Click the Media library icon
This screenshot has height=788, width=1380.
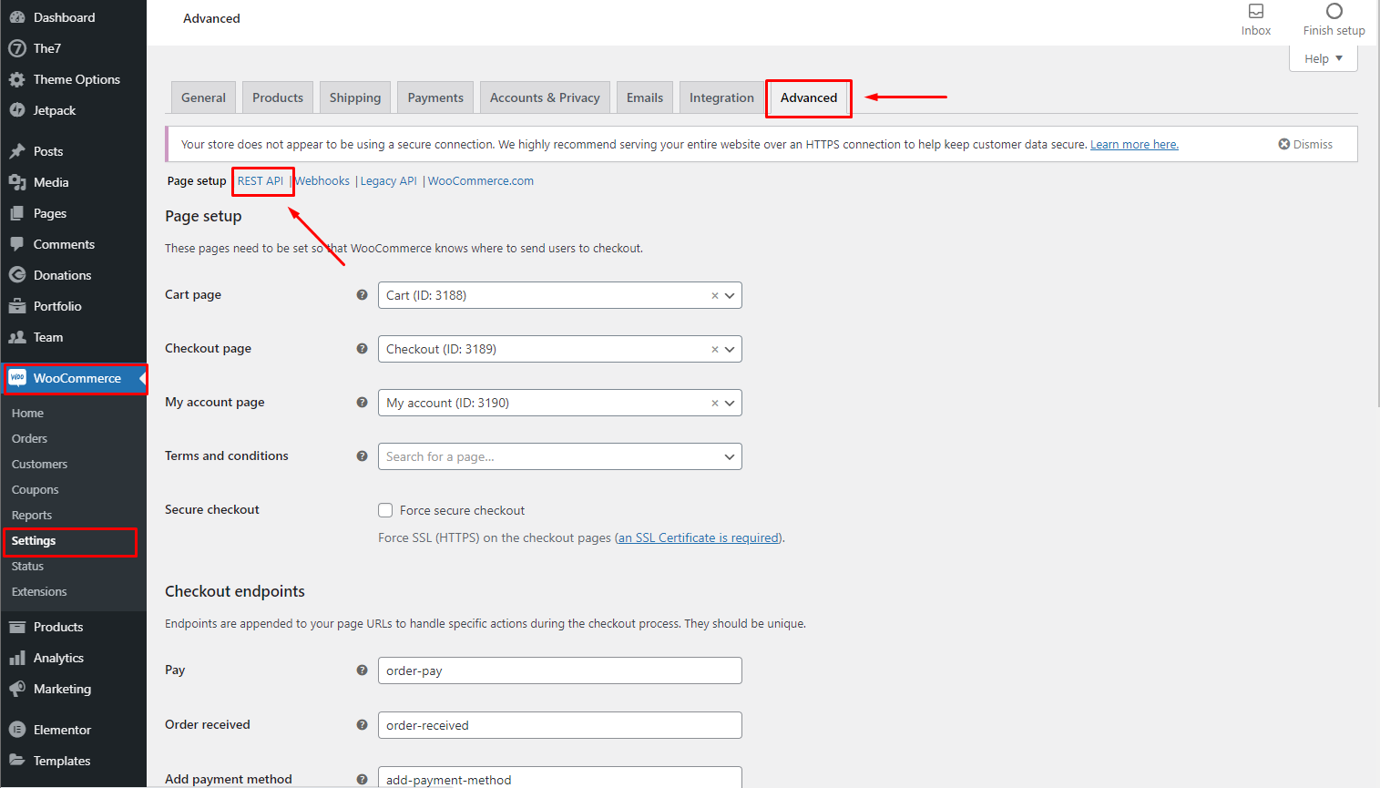(x=17, y=182)
